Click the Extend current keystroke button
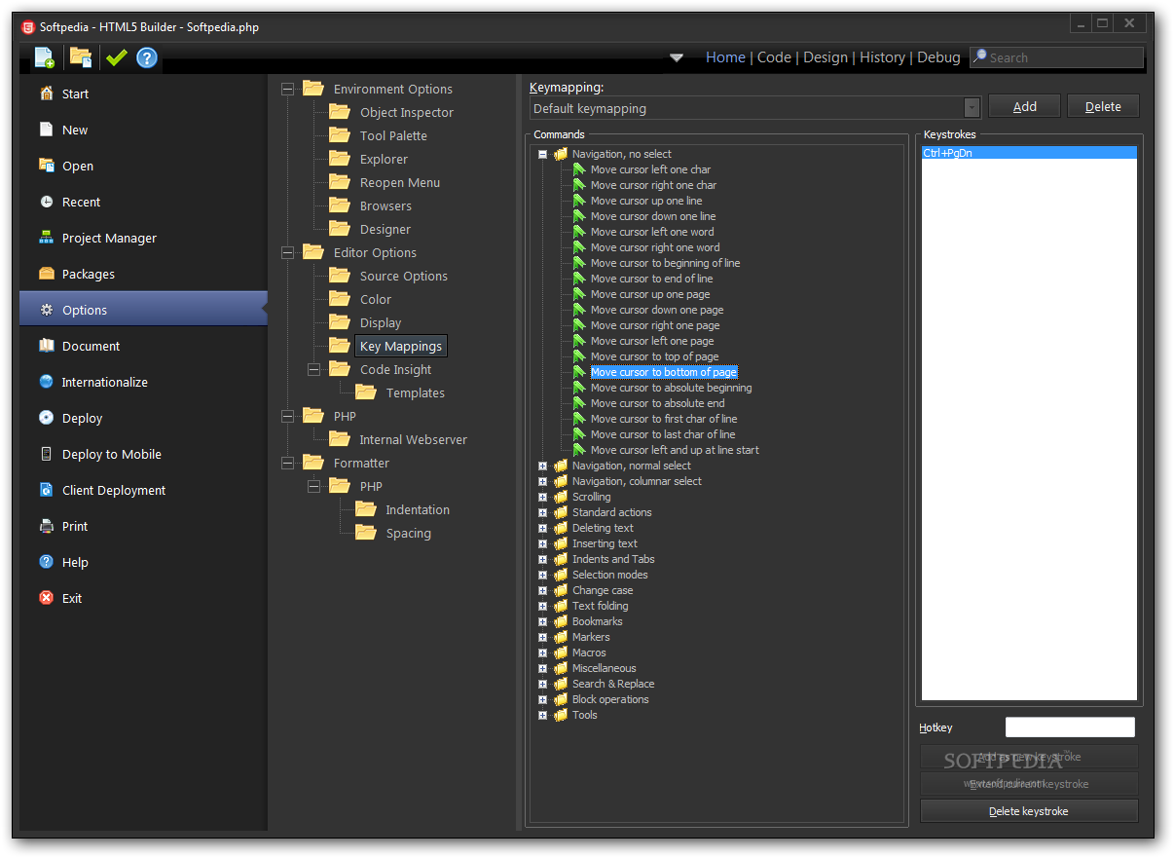1174x858 pixels. point(1029,783)
